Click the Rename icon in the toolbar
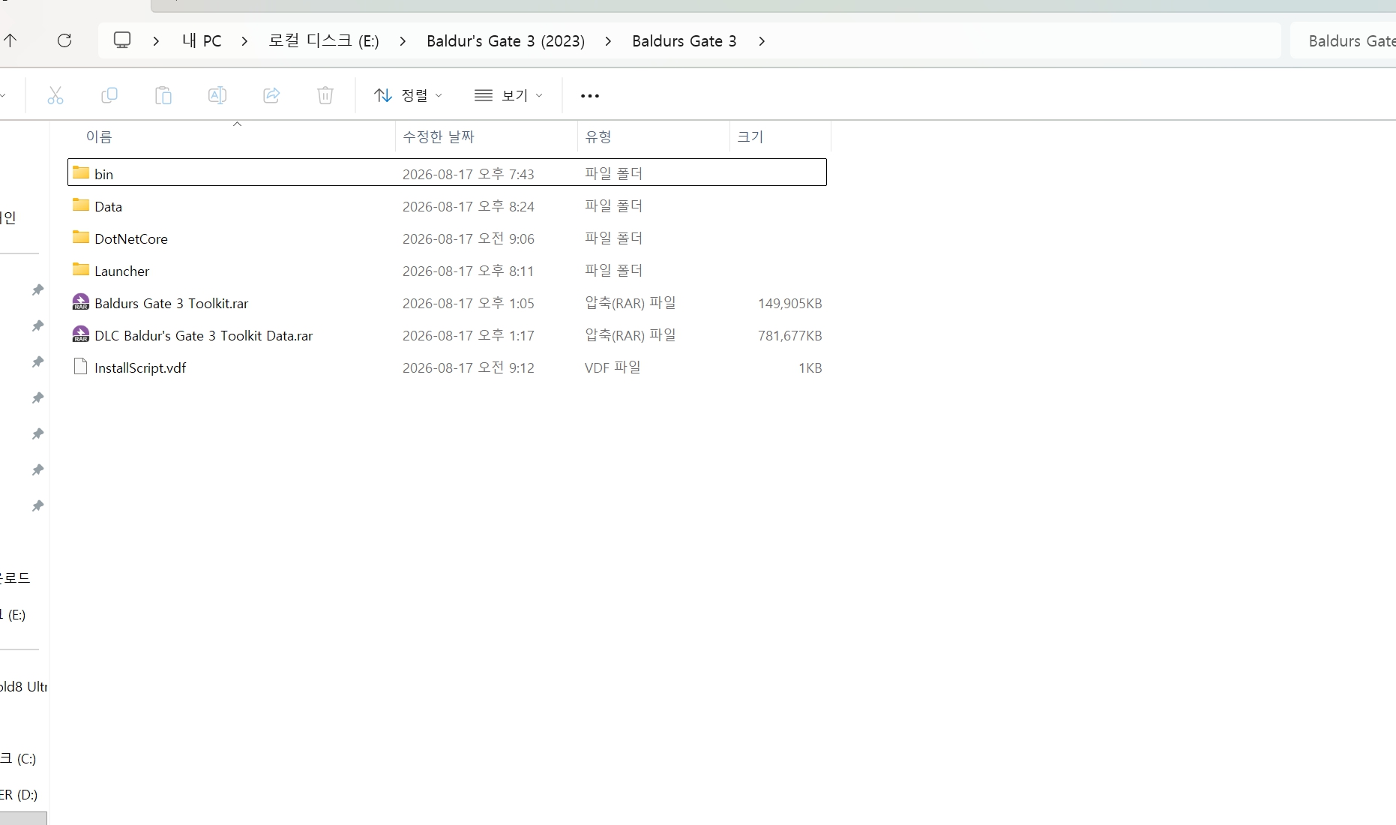Image resolution: width=1396 pixels, height=825 pixels. tap(217, 95)
